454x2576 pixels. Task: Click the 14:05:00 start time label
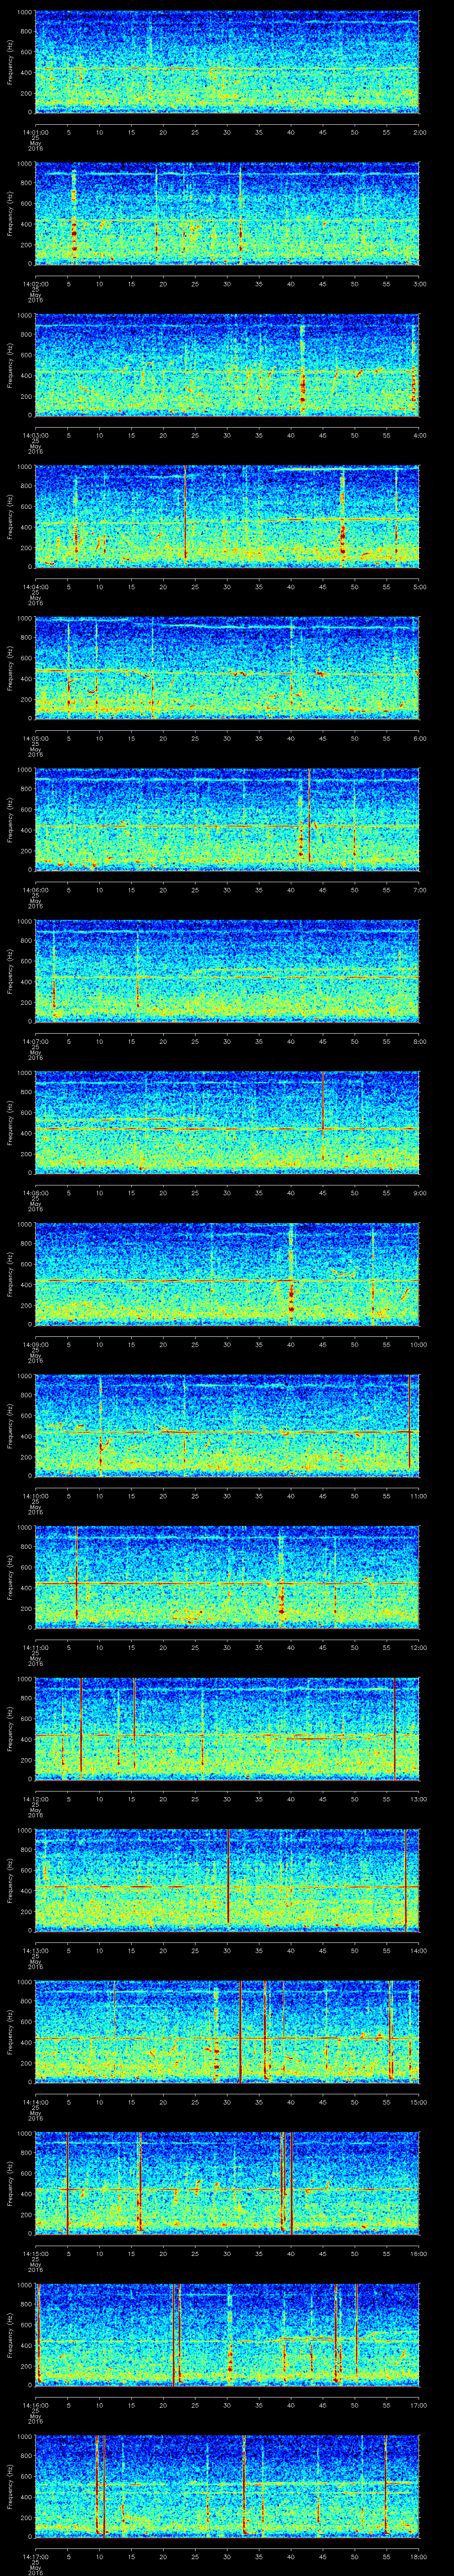tap(36, 739)
